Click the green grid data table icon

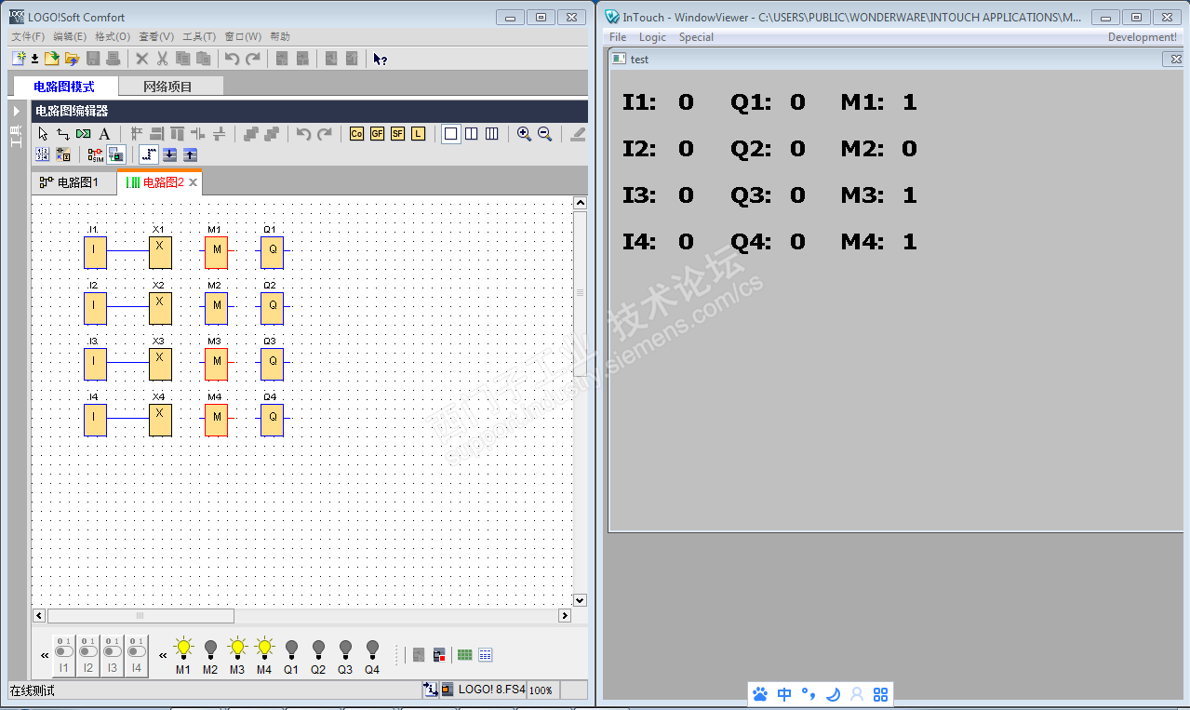[x=464, y=655]
